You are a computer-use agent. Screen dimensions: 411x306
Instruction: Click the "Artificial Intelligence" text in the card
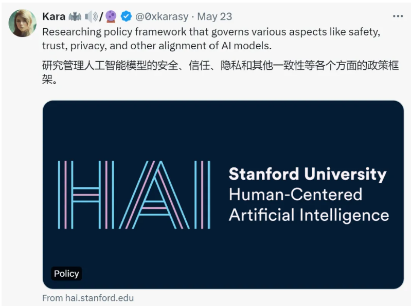(x=309, y=215)
